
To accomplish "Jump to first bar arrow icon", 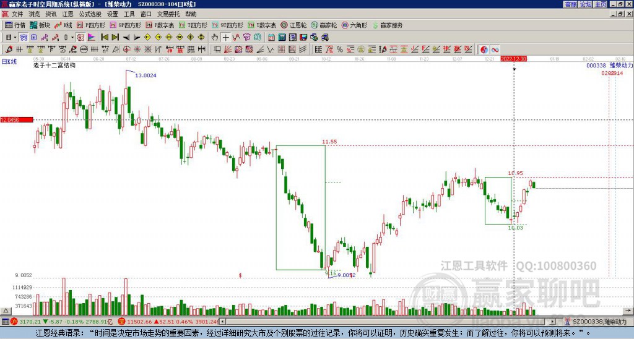I will (104, 38).
